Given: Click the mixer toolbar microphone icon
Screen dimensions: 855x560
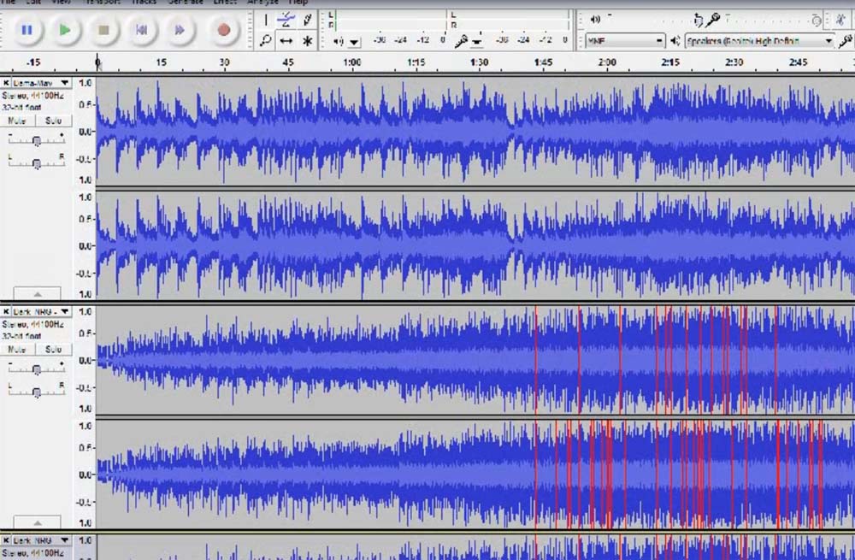Looking at the screenshot, I should (714, 21).
